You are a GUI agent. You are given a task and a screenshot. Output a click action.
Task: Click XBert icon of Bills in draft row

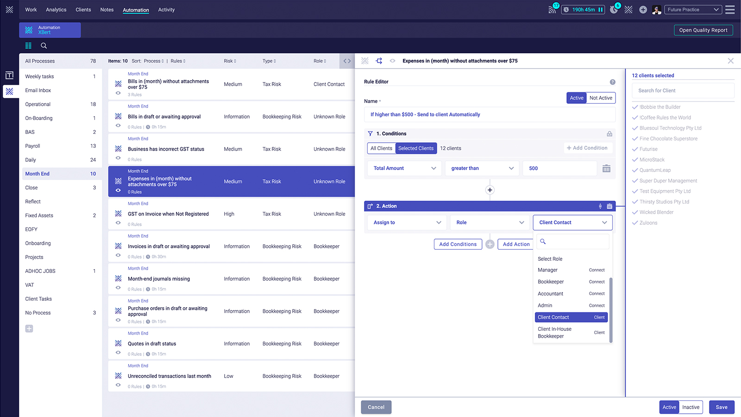(118, 116)
